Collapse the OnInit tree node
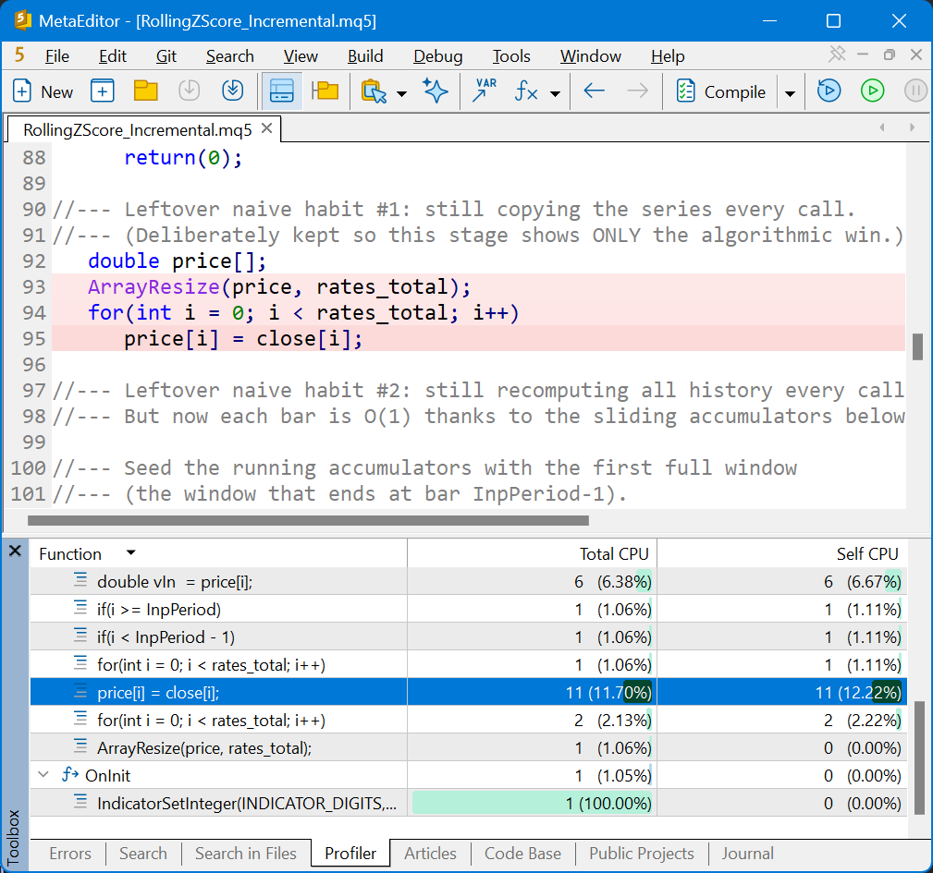Viewport: 933px width, 873px height. point(43,775)
